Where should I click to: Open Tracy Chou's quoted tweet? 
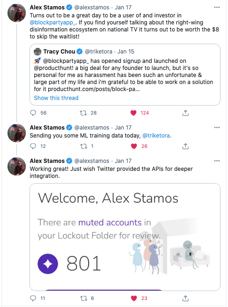coord(125,75)
